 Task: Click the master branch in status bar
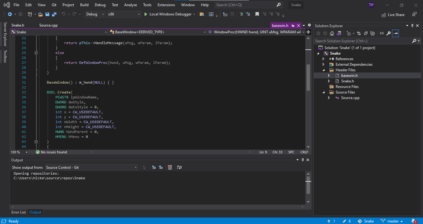(392, 221)
